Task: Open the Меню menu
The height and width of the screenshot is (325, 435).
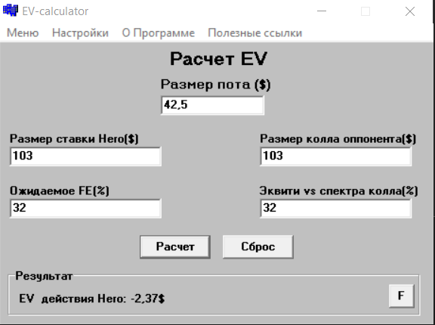Action: pos(23,33)
